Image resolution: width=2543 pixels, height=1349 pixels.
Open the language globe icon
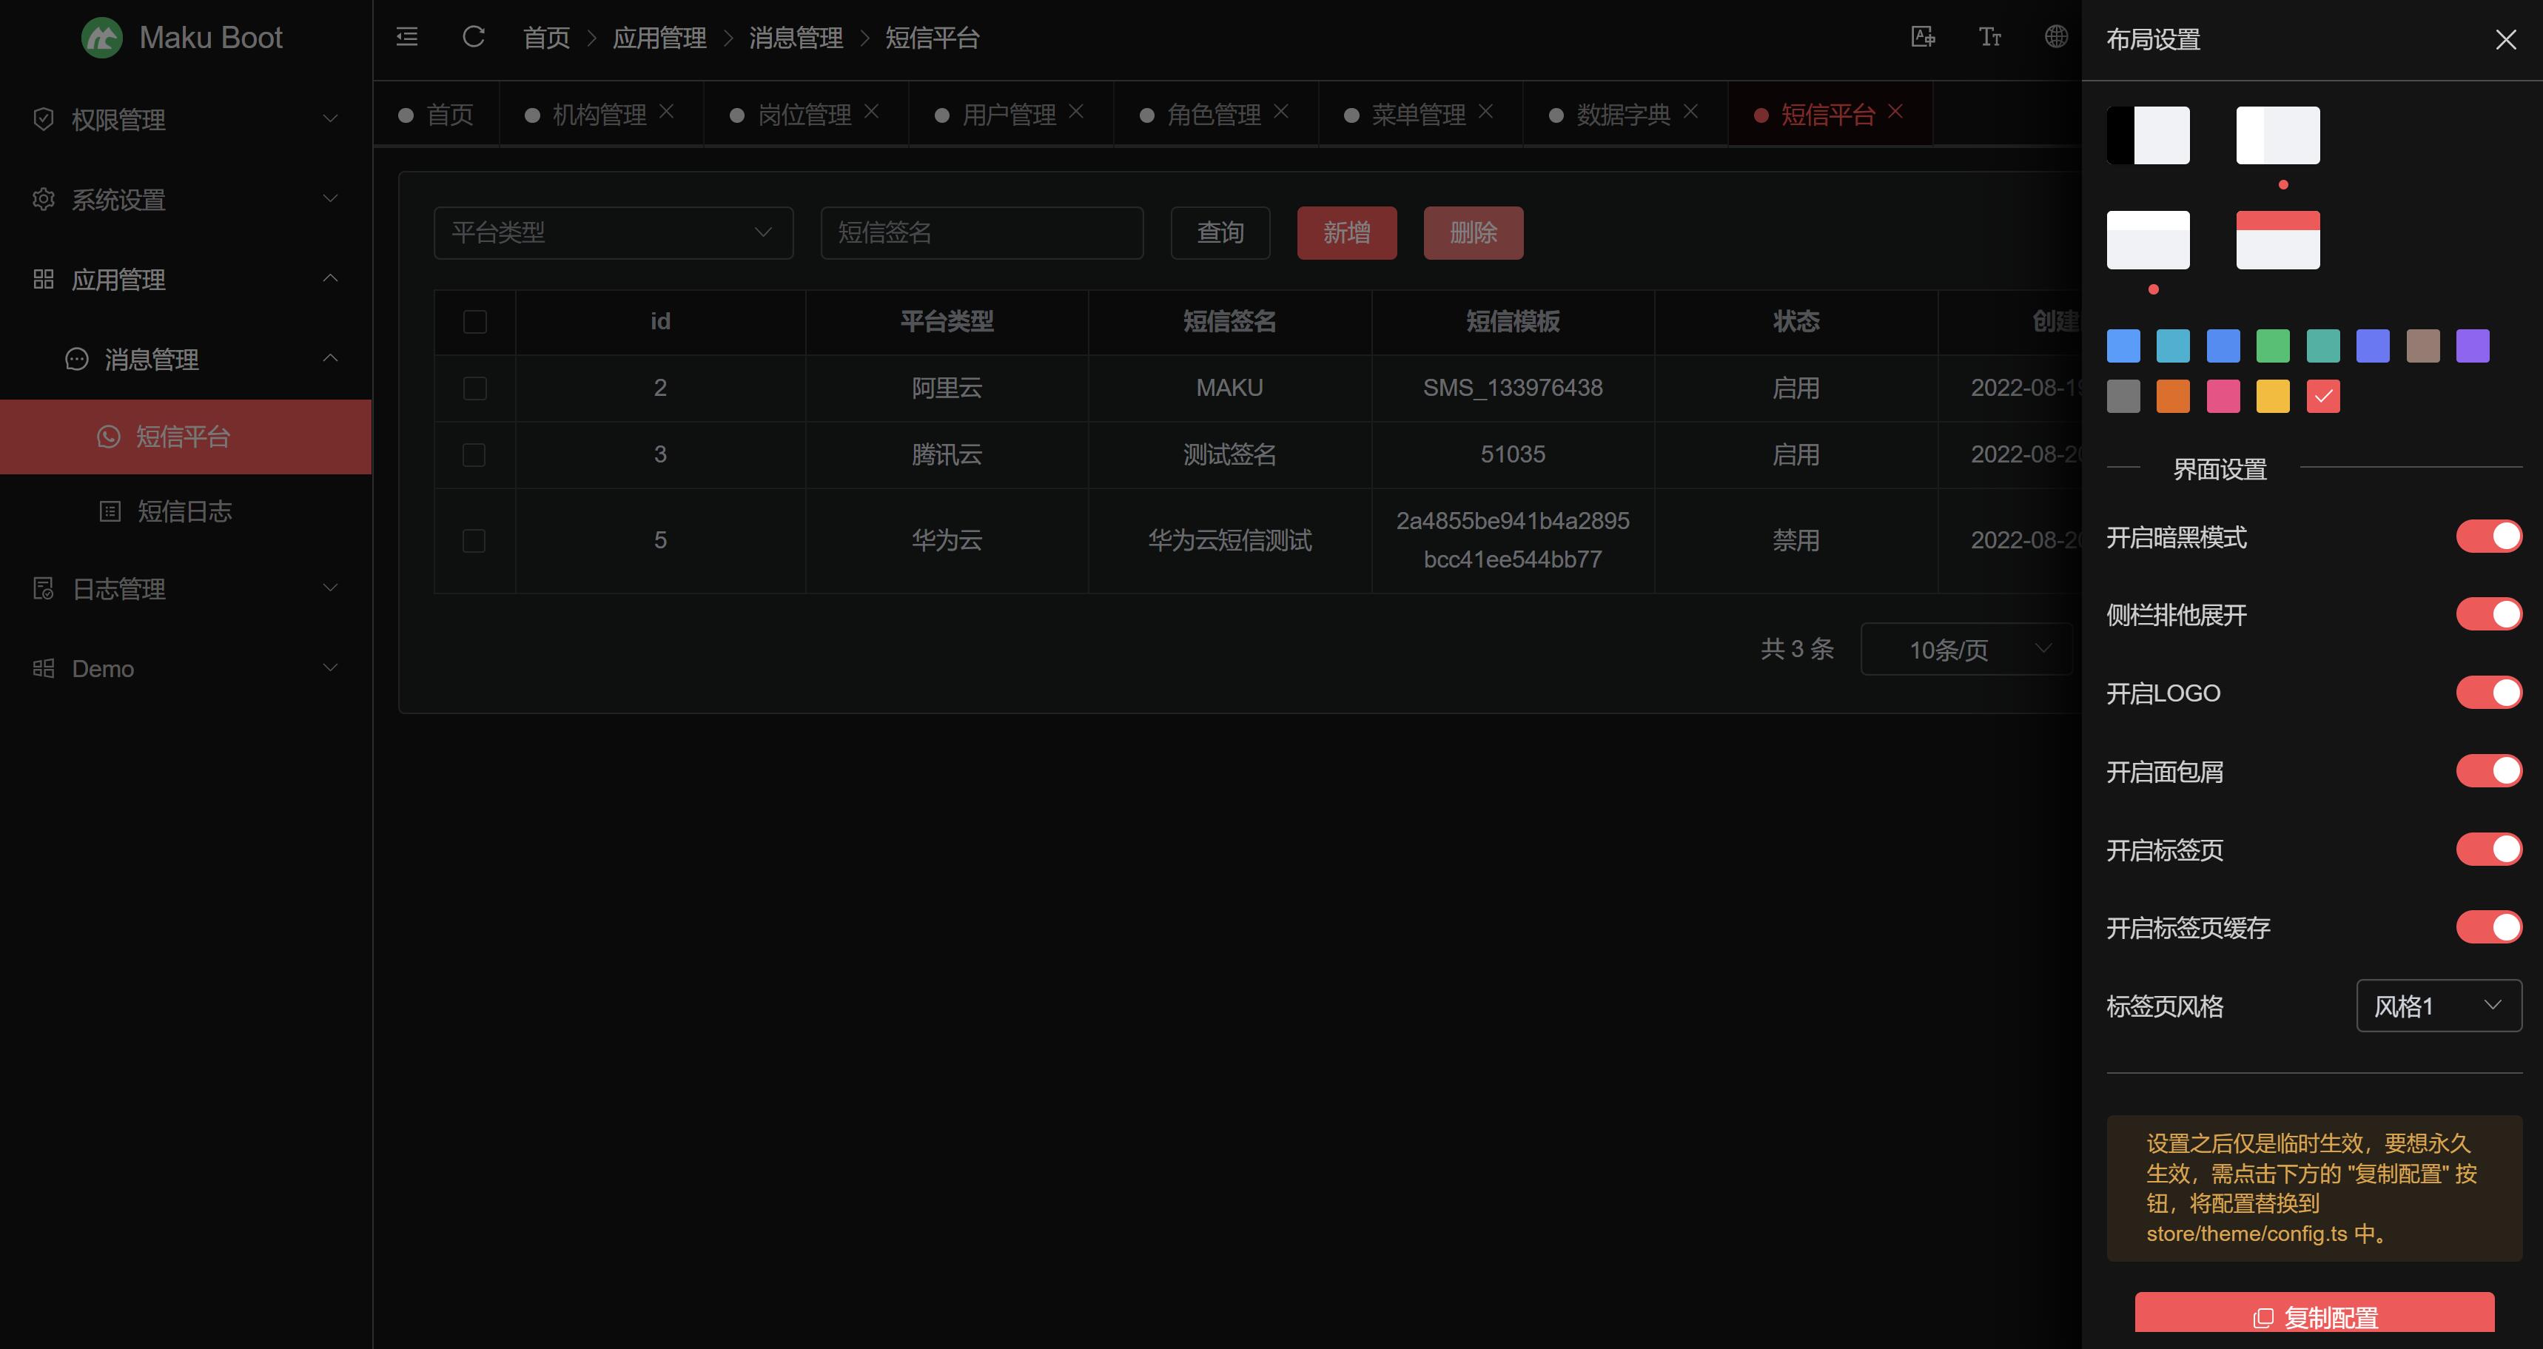(x=2056, y=36)
